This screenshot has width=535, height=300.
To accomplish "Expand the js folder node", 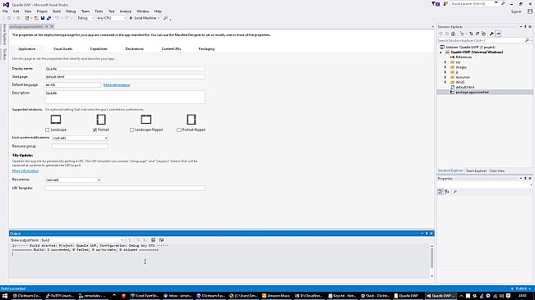I will point(445,72).
